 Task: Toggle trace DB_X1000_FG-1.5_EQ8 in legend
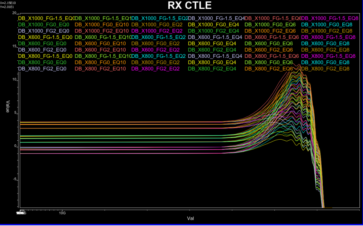click(x=328, y=18)
